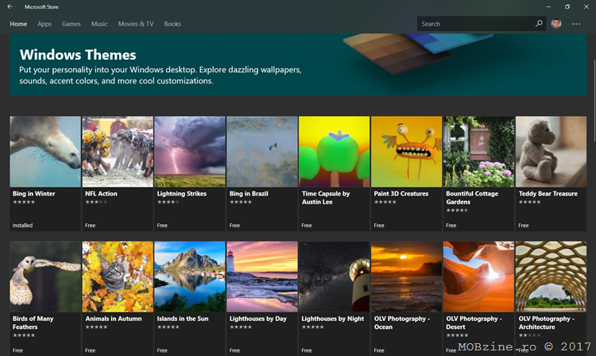596x356 pixels.
Task: Select the Home tab
Action: (x=18, y=24)
